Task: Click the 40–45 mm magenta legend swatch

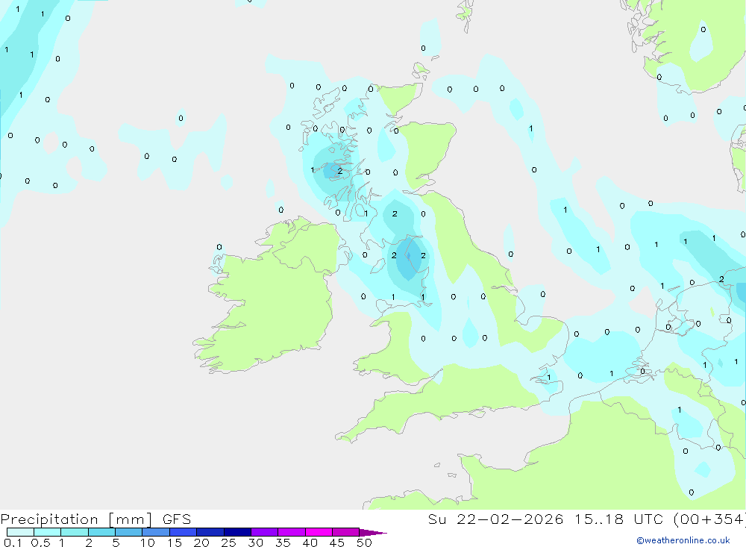Action: click(319, 532)
